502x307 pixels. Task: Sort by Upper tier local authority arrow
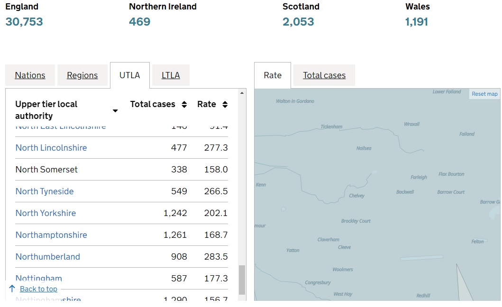[x=115, y=111]
